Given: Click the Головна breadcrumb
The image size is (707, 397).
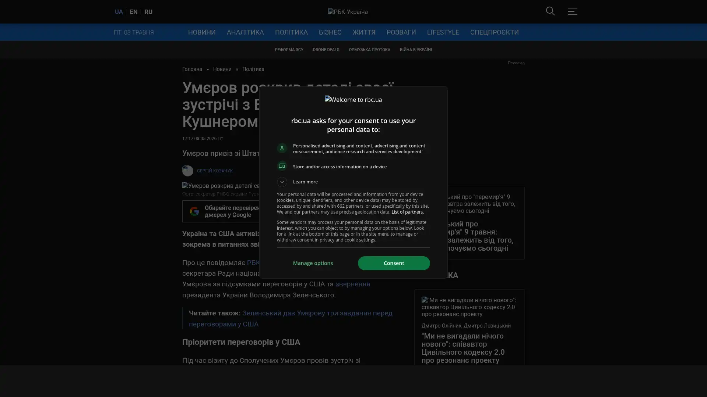Looking at the screenshot, I should [x=192, y=69].
